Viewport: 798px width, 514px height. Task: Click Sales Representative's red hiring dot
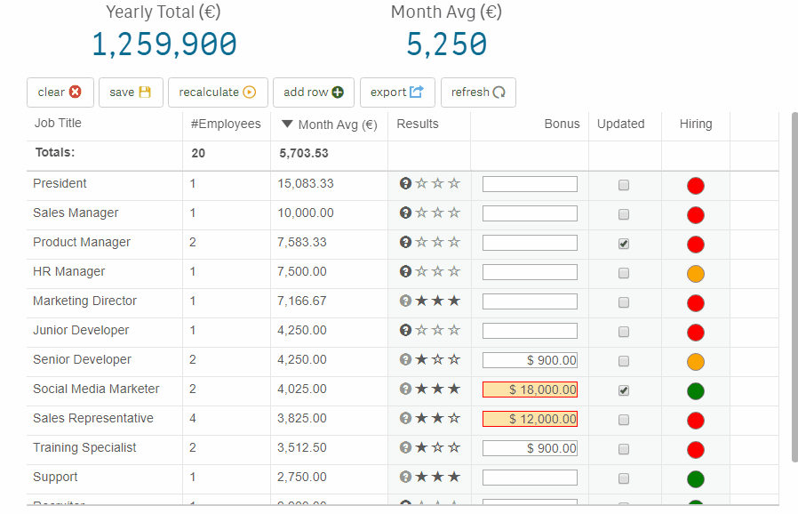(696, 421)
